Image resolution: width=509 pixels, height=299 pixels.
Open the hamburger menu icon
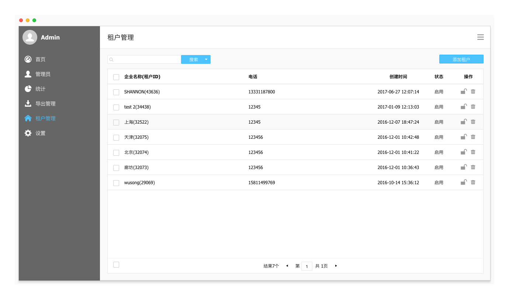(481, 37)
